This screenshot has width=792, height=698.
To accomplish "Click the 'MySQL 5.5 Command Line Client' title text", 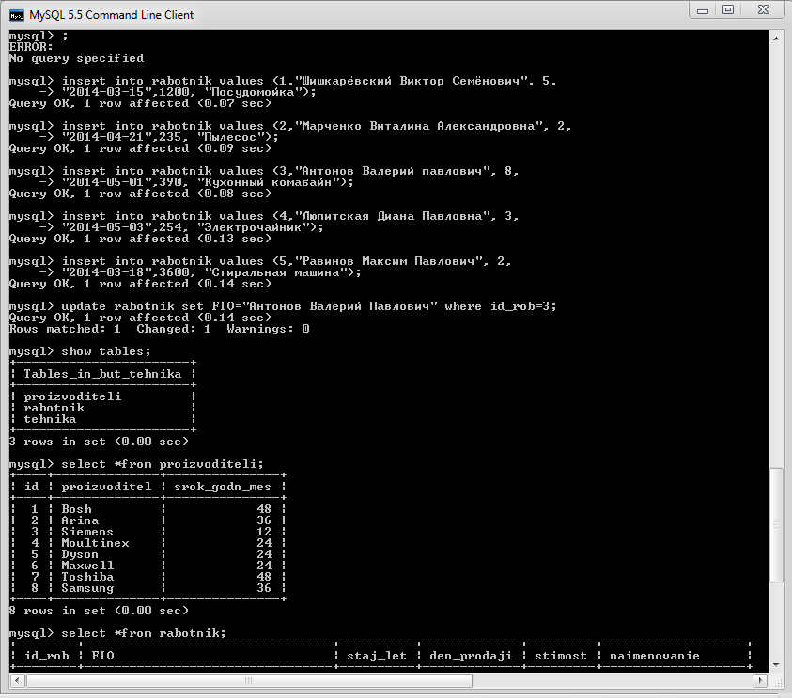I will point(111,15).
